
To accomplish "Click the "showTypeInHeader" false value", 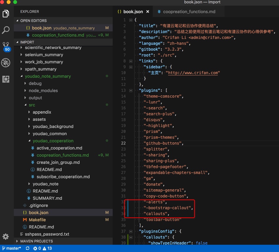I will click(202, 243).
